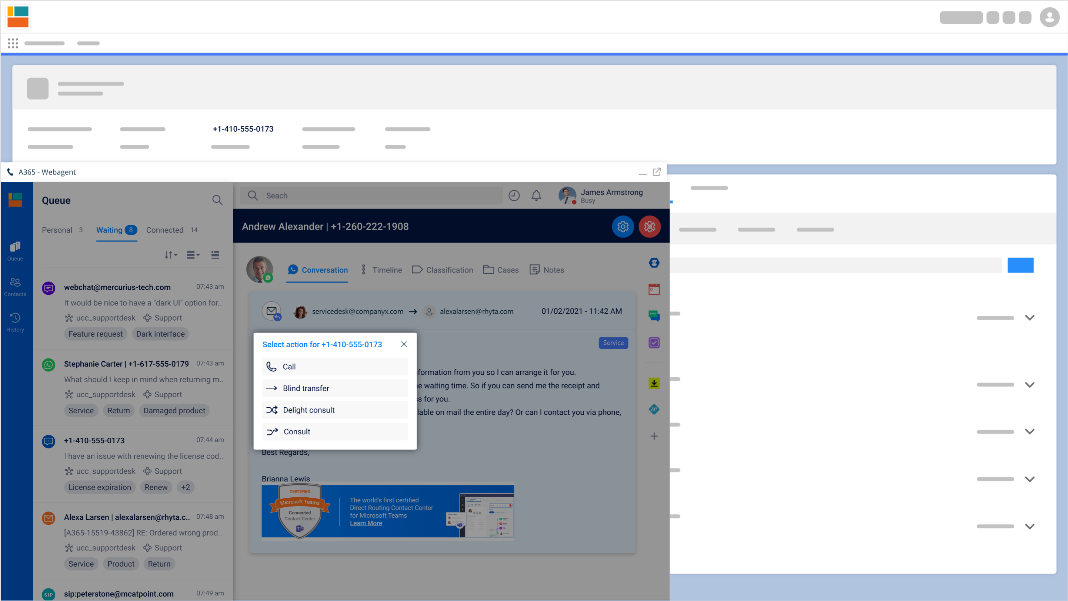Image resolution: width=1068 pixels, height=601 pixels.
Task: Open the sort order control in Queue
Action: (x=171, y=255)
